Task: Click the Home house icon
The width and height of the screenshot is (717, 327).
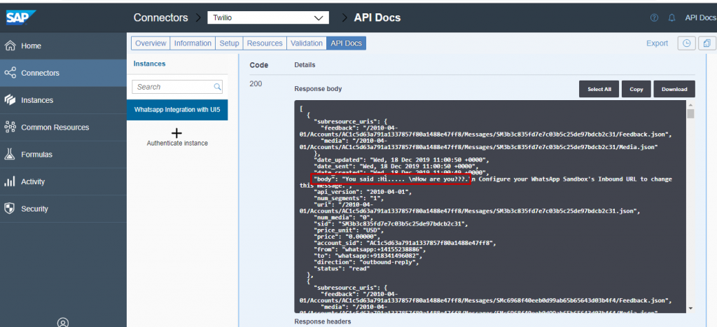Action: pos(10,46)
